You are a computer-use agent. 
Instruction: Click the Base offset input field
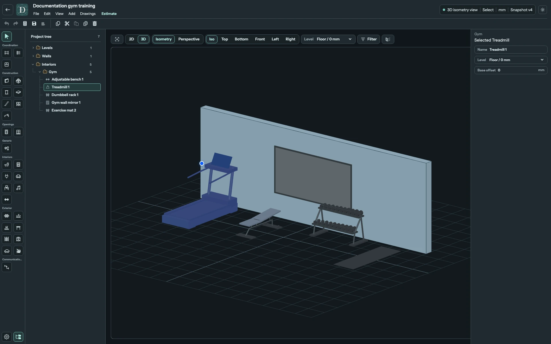click(x=511, y=70)
